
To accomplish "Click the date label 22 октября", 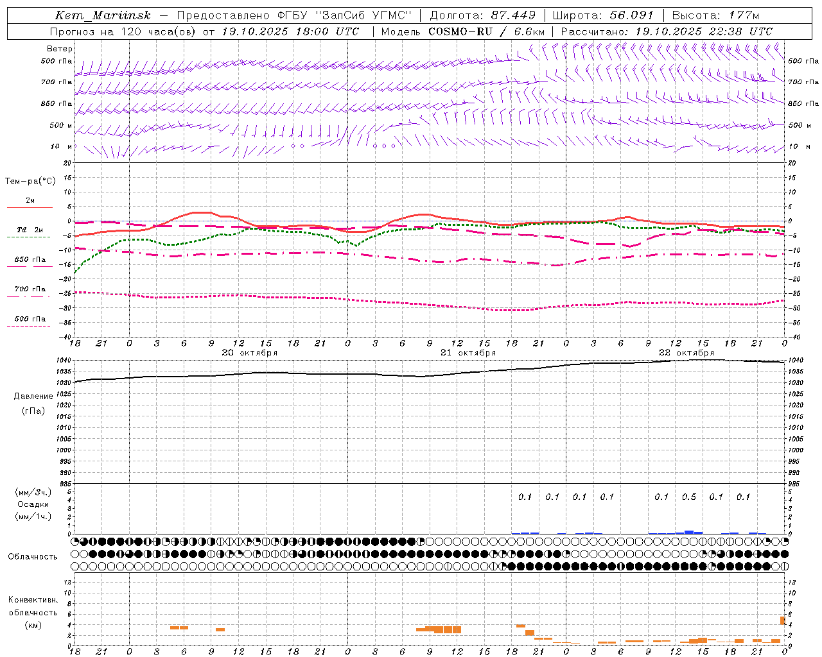I will pos(686,353).
